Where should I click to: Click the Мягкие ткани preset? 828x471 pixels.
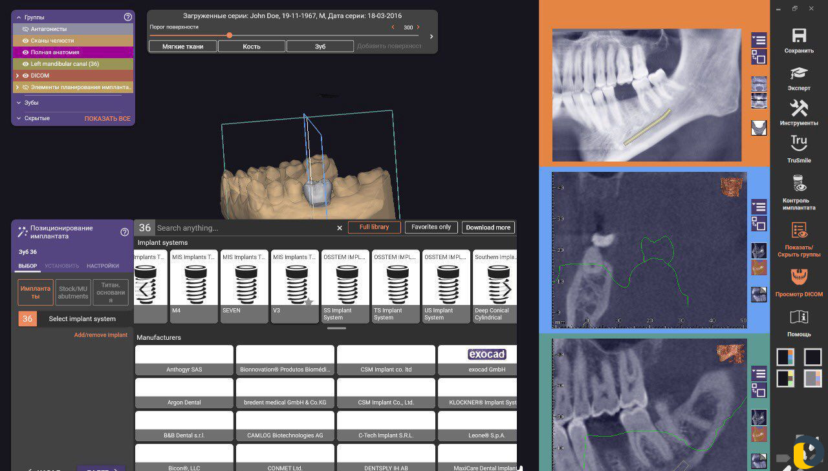182,47
